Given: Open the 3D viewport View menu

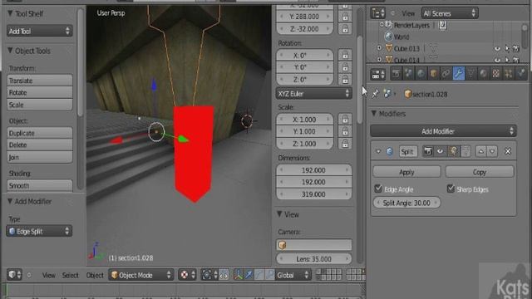Looking at the screenshot, I should click(x=48, y=275).
